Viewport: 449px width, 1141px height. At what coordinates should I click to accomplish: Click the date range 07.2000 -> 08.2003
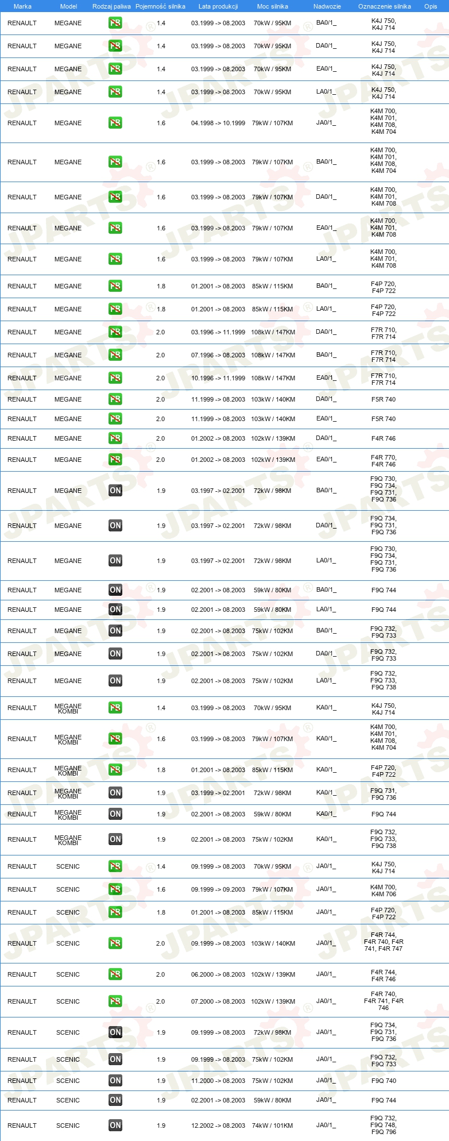point(218,1001)
